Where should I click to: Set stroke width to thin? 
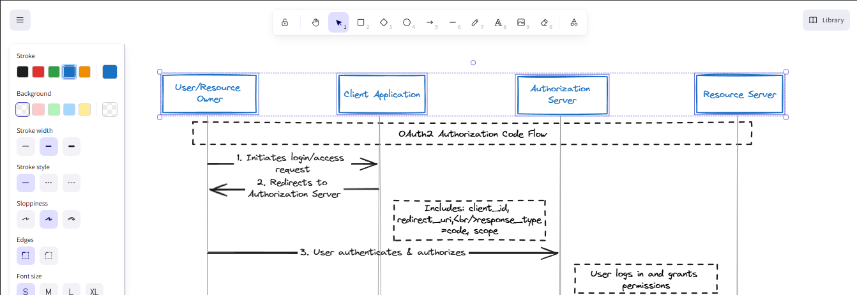click(x=26, y=146)
